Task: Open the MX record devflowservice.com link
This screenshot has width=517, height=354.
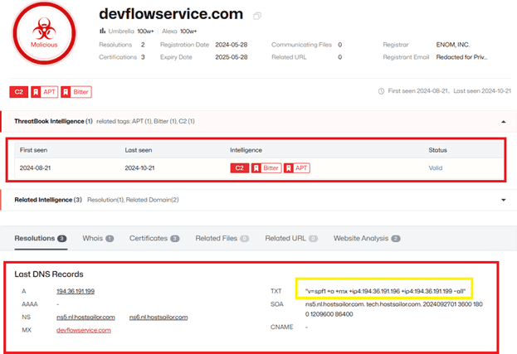Action: [84, 330]
